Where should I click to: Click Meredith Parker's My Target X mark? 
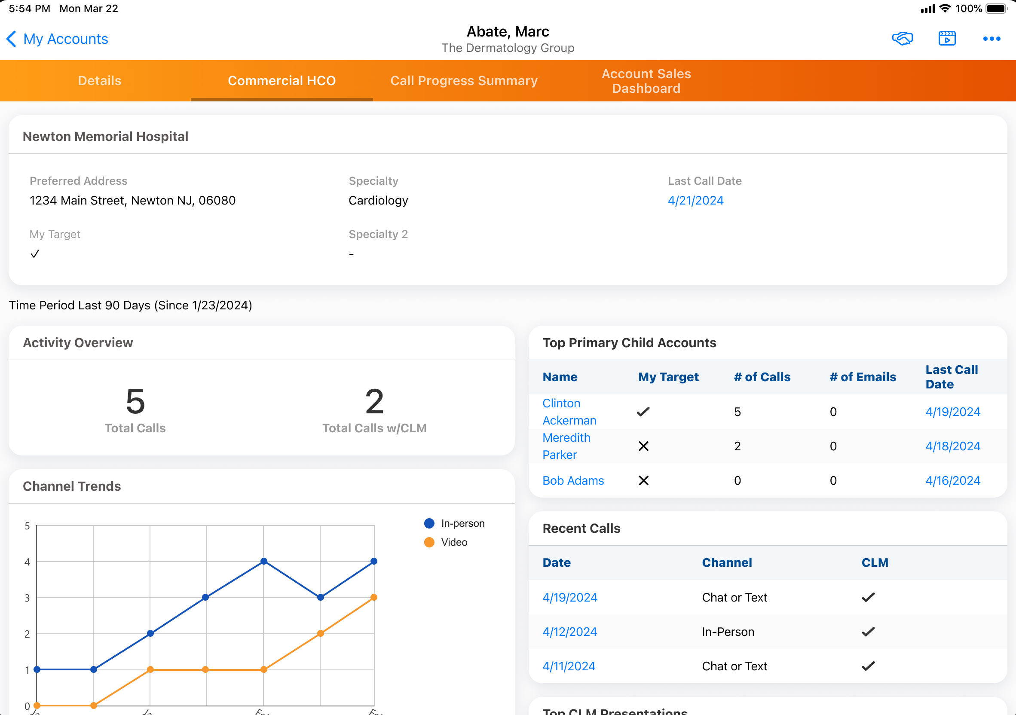pyautogui.click(x=643, y=446)
